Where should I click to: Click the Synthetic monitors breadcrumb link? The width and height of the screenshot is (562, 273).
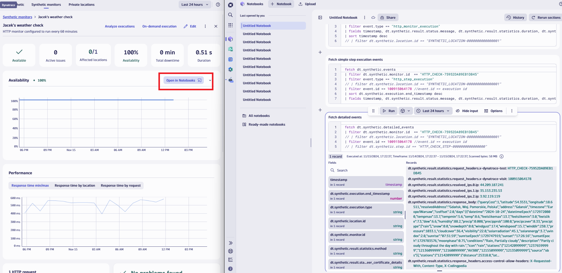tap(18, 17)
